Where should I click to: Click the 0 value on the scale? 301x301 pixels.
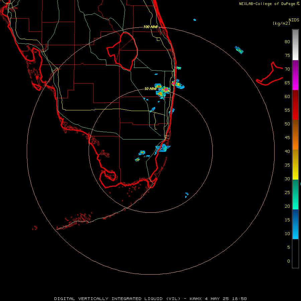click(289, 261)
